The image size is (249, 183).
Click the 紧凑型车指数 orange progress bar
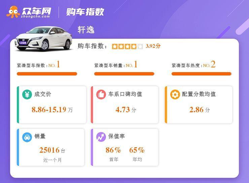[x=47, y=74]
